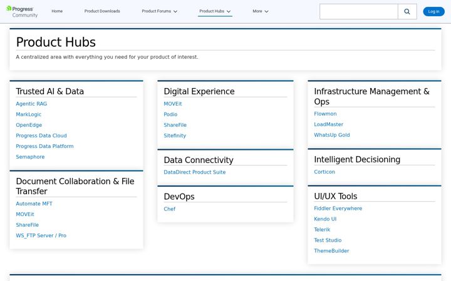This screenshot has width=451, height=281.
Task: Open the Flowmon hub link
Action: click(325, 114)
